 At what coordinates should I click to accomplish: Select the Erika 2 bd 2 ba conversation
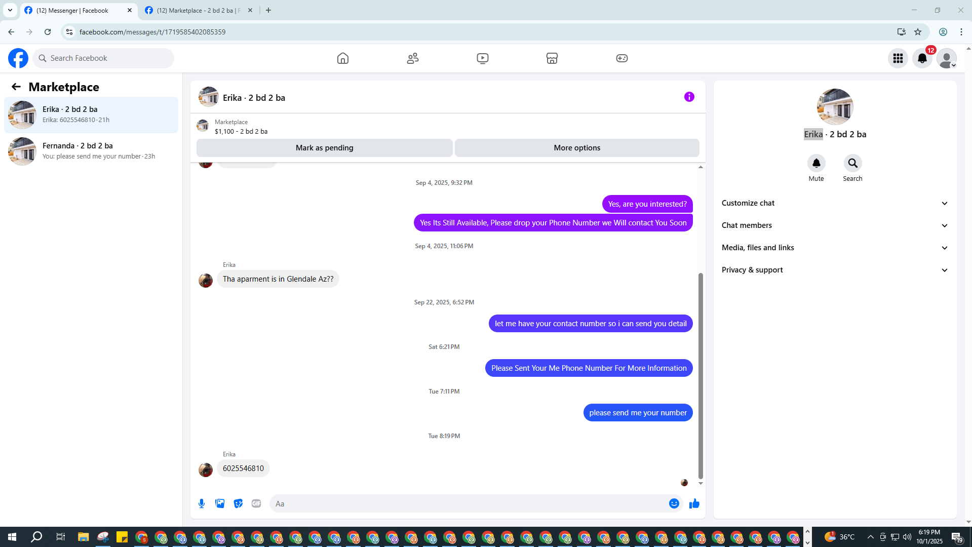coord(91,115)
